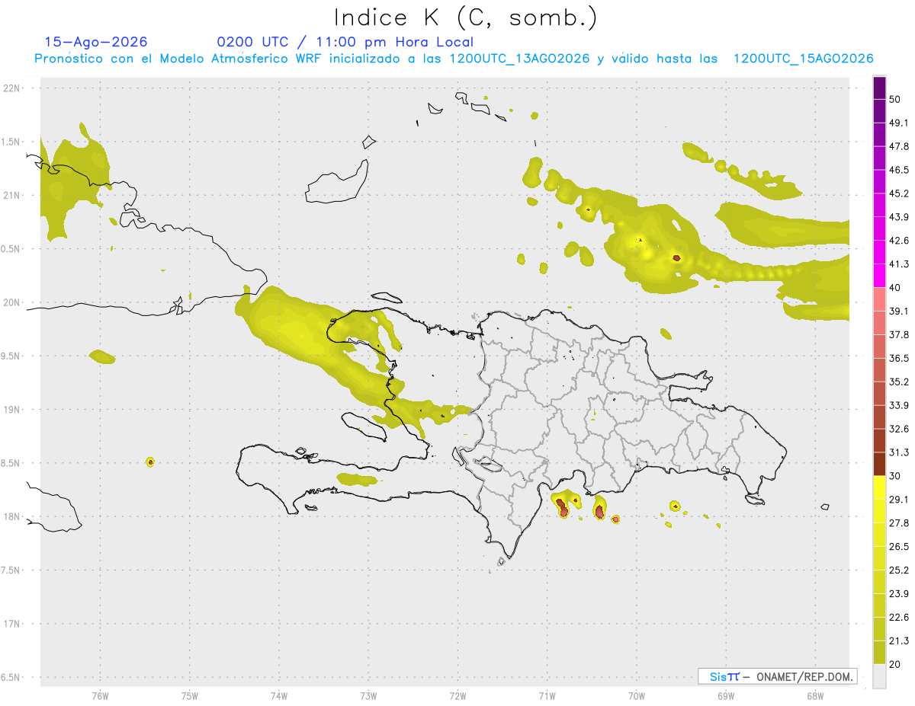This screenshot has width=915, height=706.
Task: Click the "49.1" color scale value
Action: [x=899, y=123]
